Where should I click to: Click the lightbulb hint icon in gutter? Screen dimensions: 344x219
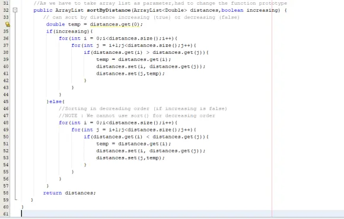coord(8,24)
